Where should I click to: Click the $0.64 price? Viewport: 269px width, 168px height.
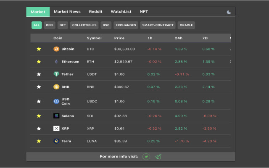pyautogui.click(x=119, y=129)
